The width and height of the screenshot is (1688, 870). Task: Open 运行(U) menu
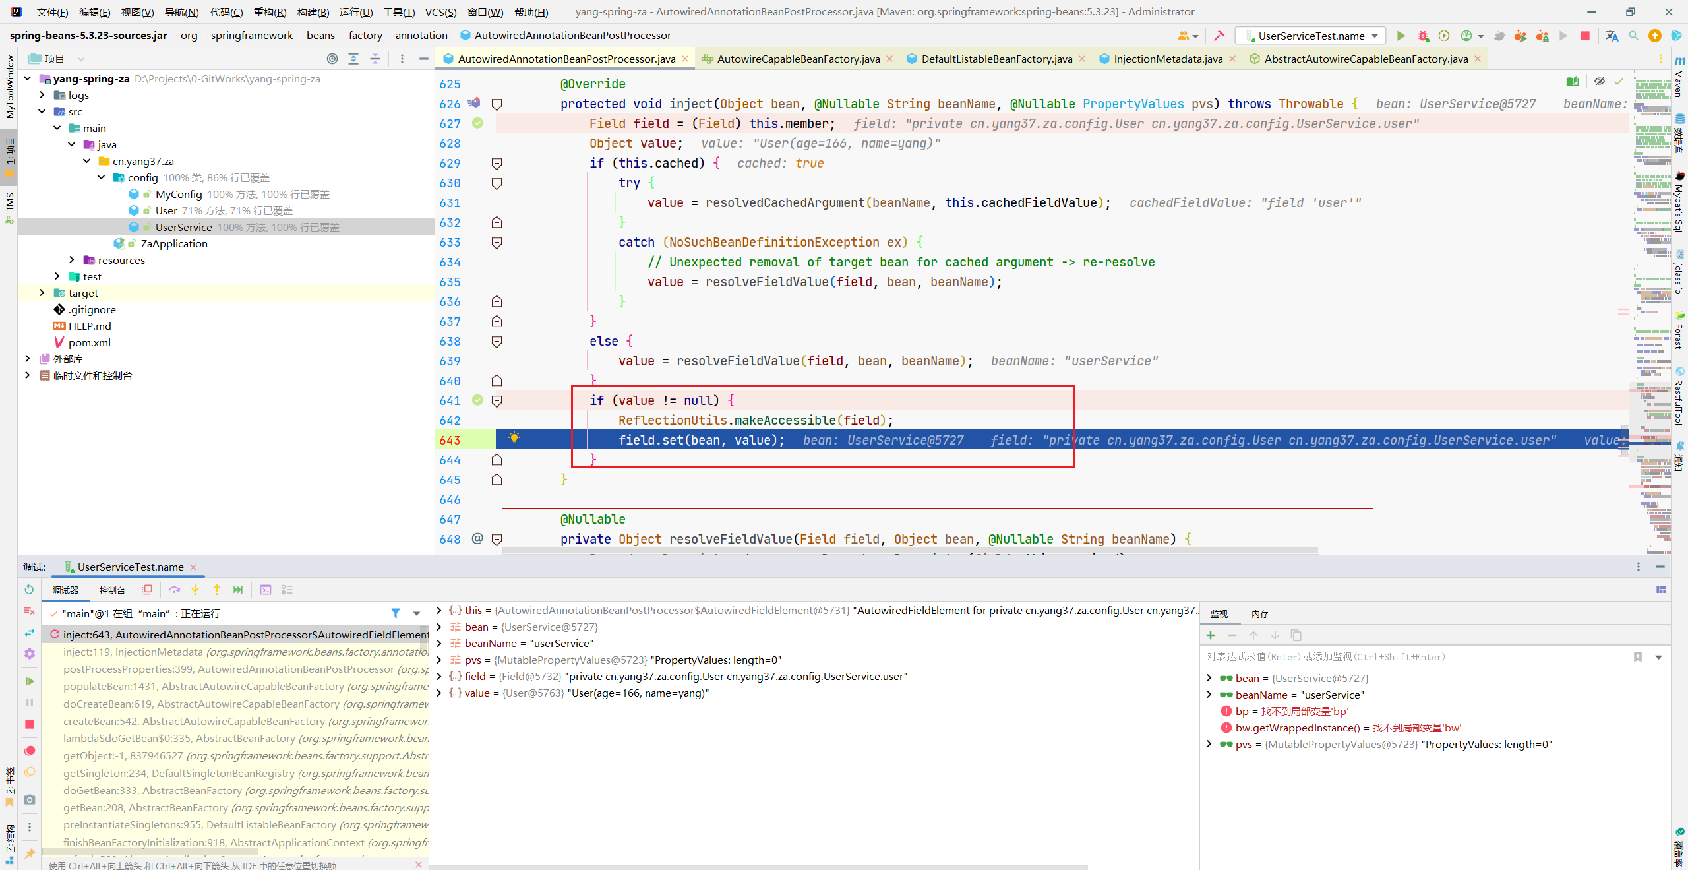pos(356,12)
